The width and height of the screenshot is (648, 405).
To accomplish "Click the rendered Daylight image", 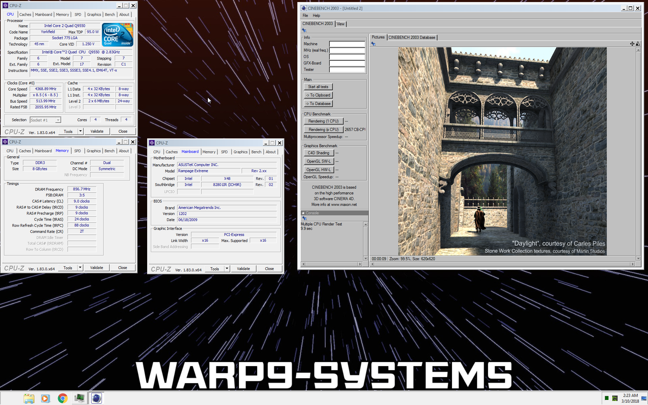I will tap(502, 151).
